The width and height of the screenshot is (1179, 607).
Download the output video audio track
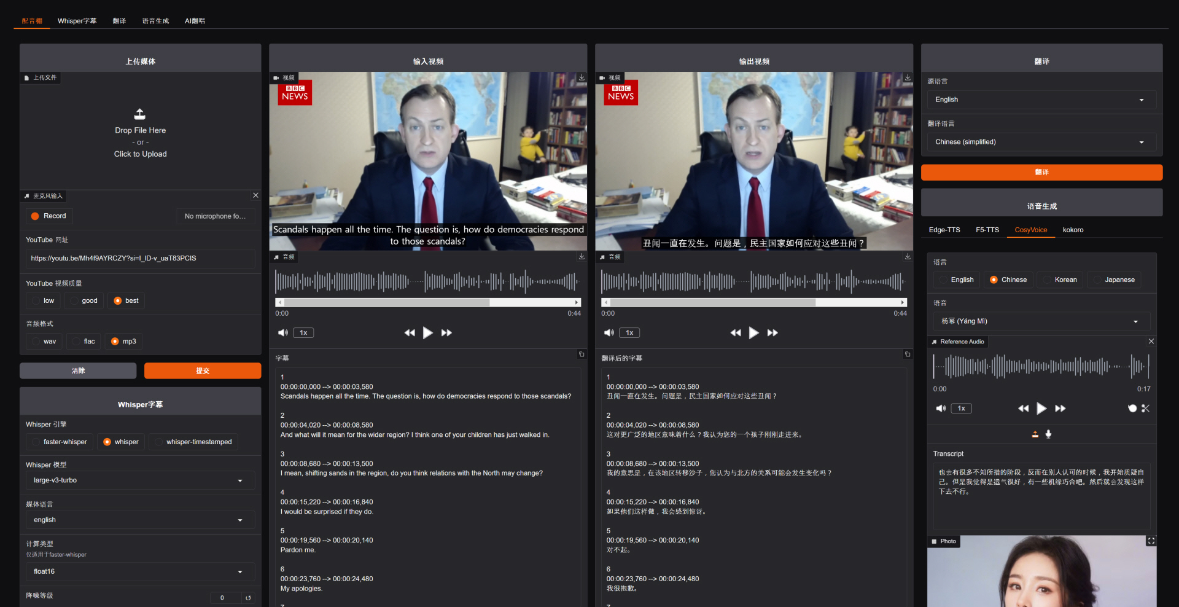click(x=908, y=257)
